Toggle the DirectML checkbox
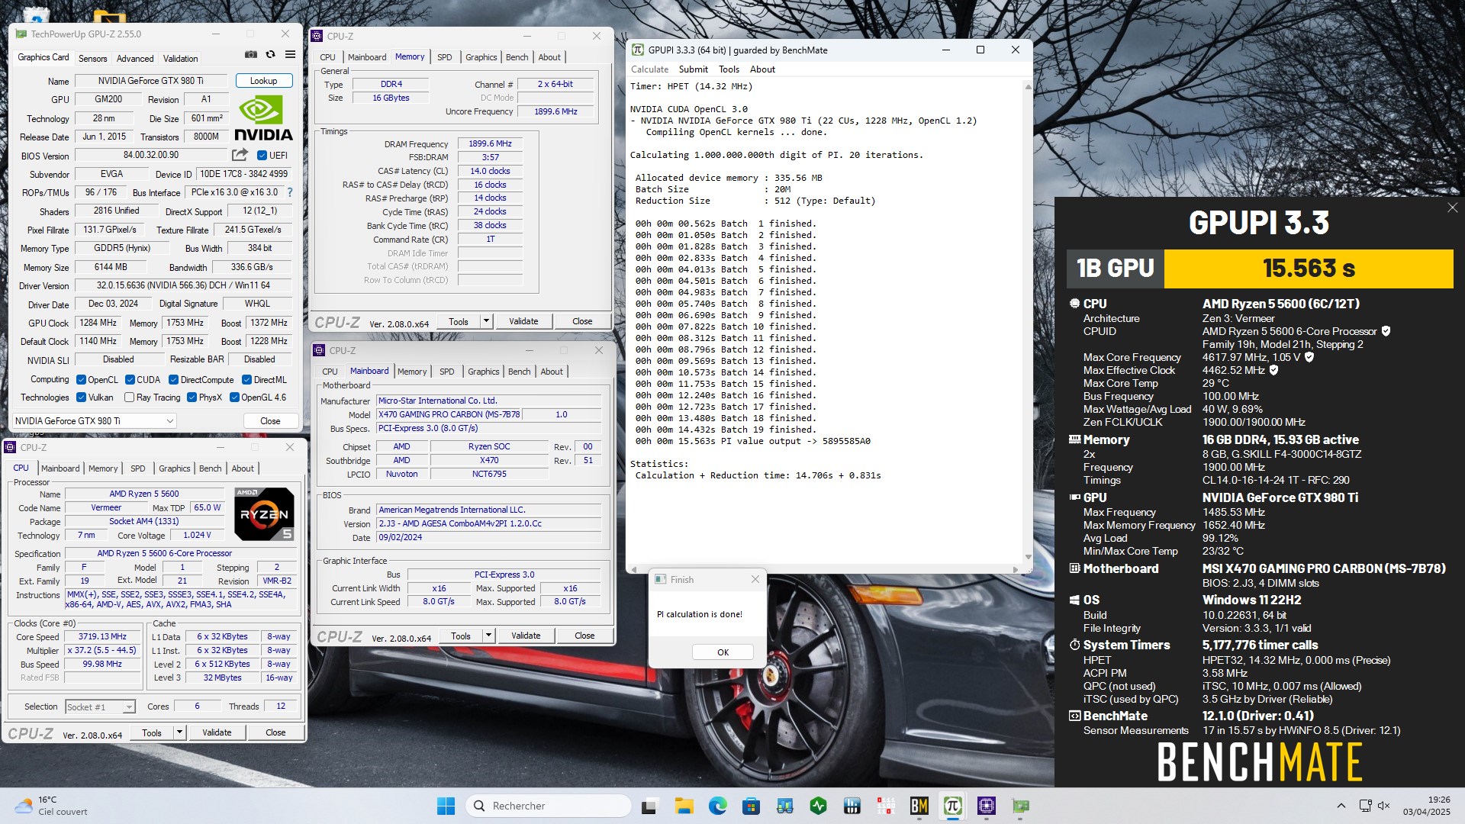The width and height of the screenshot is (1465, 824). tap(246, 380)
